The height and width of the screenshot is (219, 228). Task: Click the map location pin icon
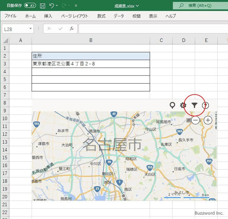point(172,105)
